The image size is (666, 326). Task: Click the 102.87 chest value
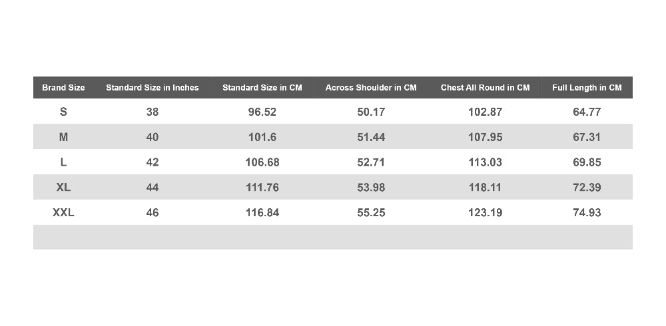(485, 112)
